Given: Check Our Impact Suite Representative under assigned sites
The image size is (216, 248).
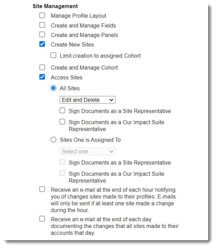Looking at the screenshot, I should click(62, 173).
